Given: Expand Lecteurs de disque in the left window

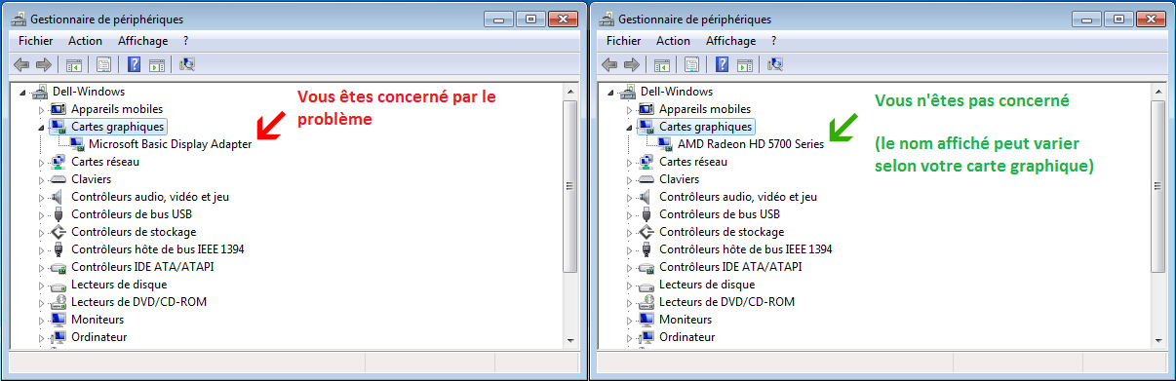Looking at the screenshot, I should [x=41, y=285].
